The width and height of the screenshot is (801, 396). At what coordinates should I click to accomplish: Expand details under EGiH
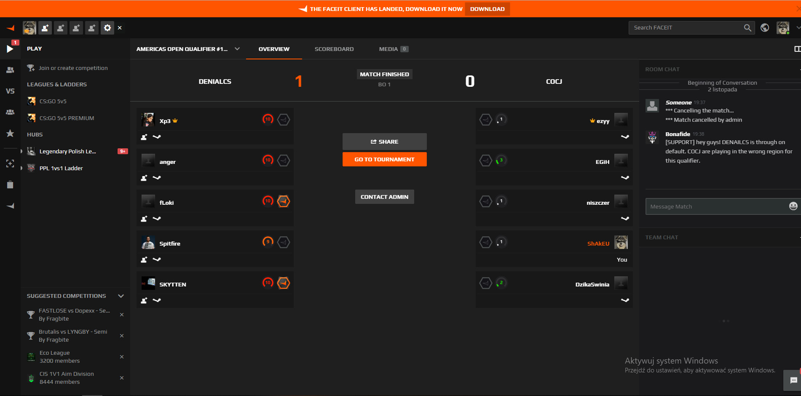625,178
